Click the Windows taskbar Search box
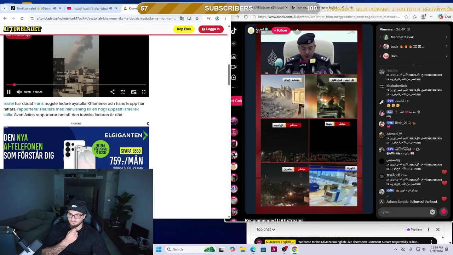The height and width of the screenshot is (255, 453). 190,249
